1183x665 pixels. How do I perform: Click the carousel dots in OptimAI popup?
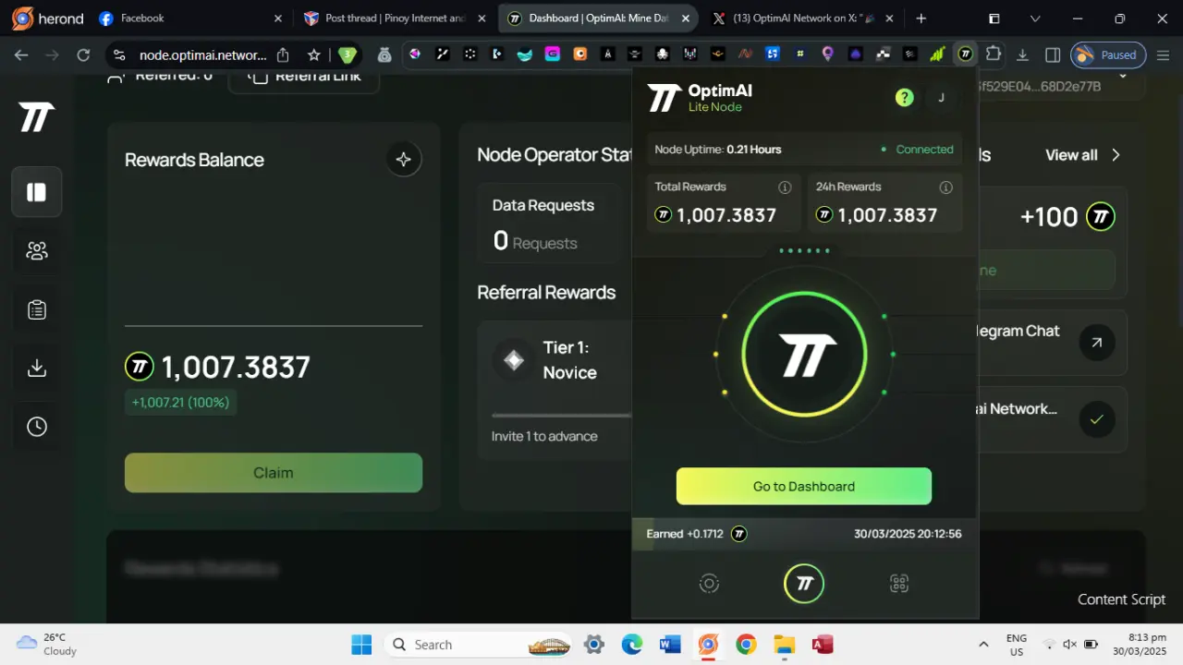804,250
